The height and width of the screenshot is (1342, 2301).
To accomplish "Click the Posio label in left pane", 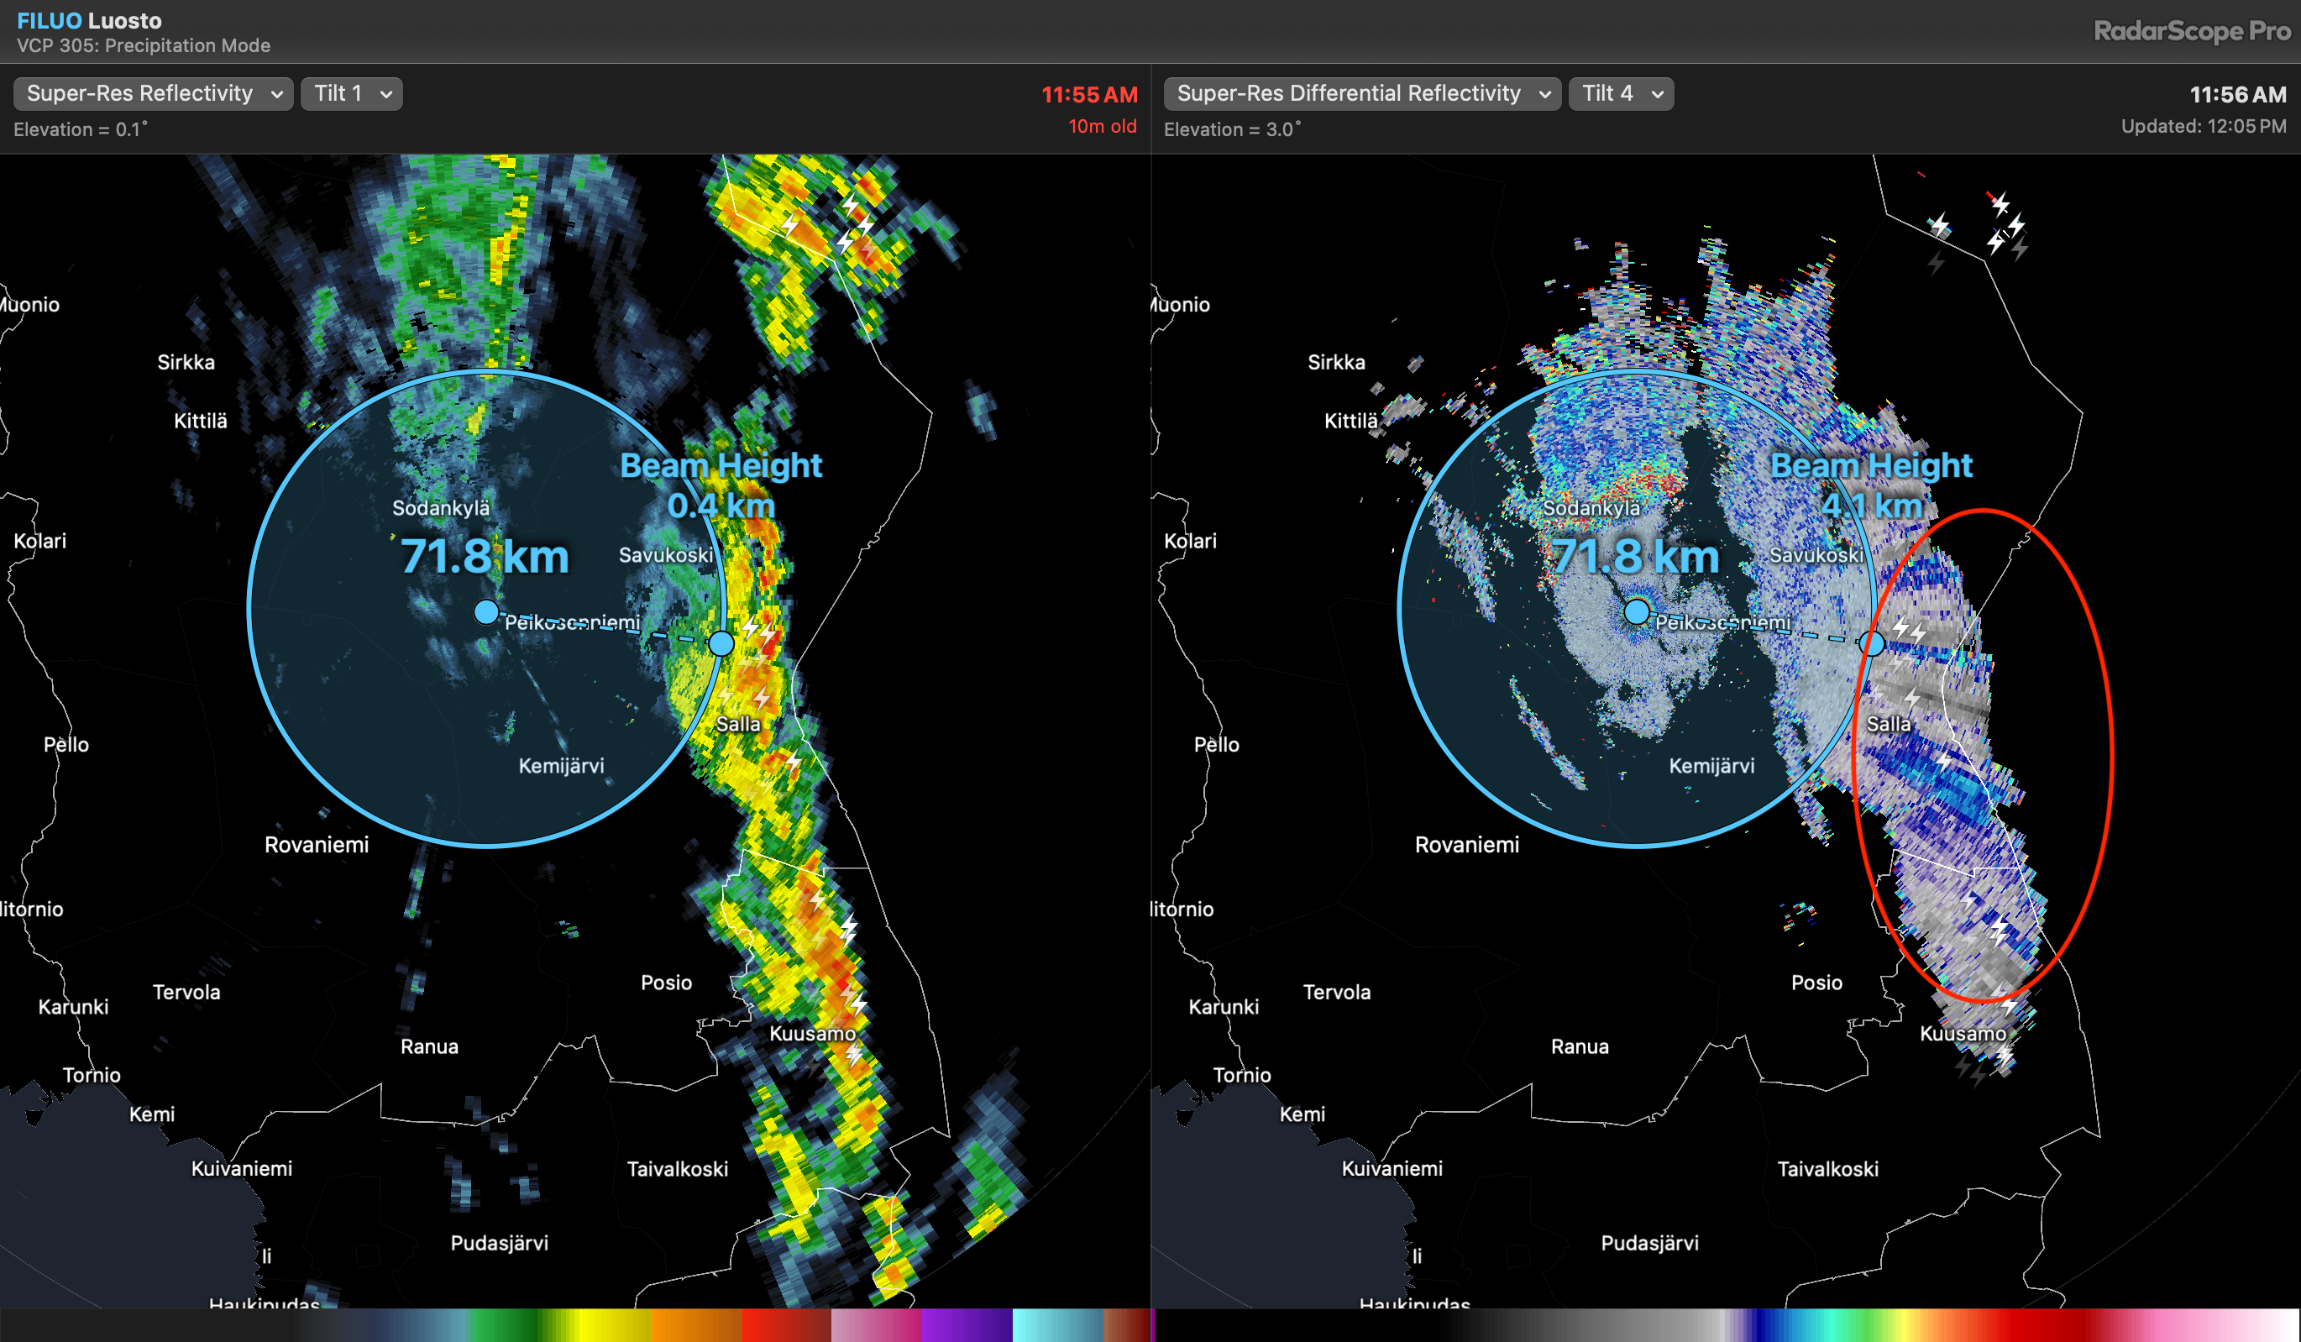I will tap(667, 983).
